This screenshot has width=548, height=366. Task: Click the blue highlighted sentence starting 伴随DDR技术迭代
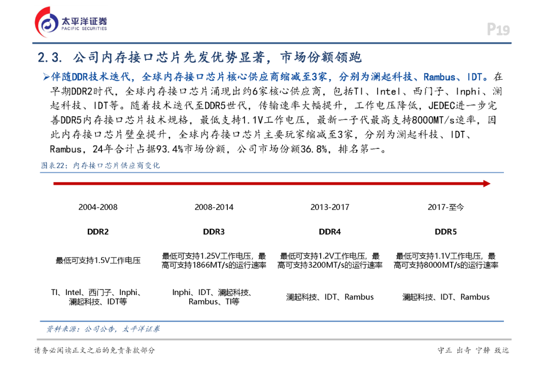(271, 77)
